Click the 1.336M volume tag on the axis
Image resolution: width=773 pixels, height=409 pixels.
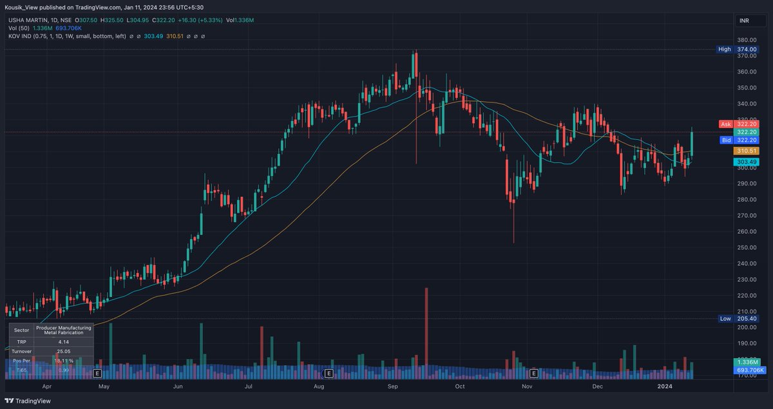coord(747,363)
